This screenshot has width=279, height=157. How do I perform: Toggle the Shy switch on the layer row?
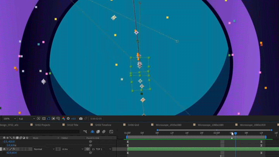[x=4, y=149]
